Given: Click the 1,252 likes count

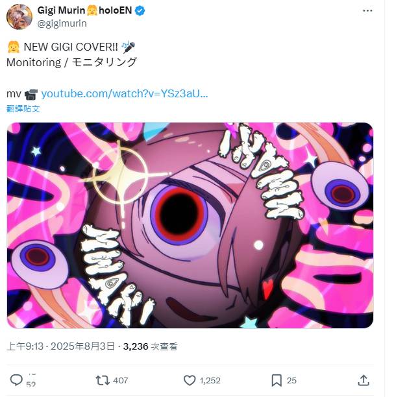Looking at the screenshot, I should (x=210, y=381).
